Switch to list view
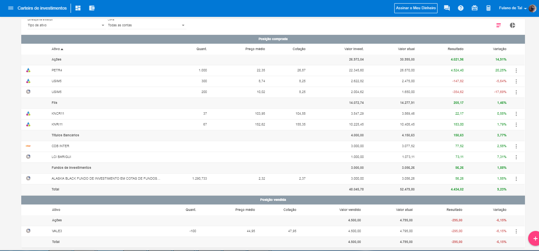This screenshot has height=251, width=539. (498, 25)
